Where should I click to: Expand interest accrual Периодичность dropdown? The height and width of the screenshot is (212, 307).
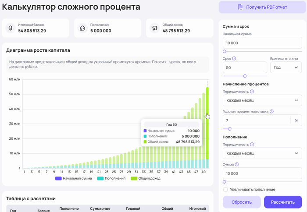tap(262, 101)
